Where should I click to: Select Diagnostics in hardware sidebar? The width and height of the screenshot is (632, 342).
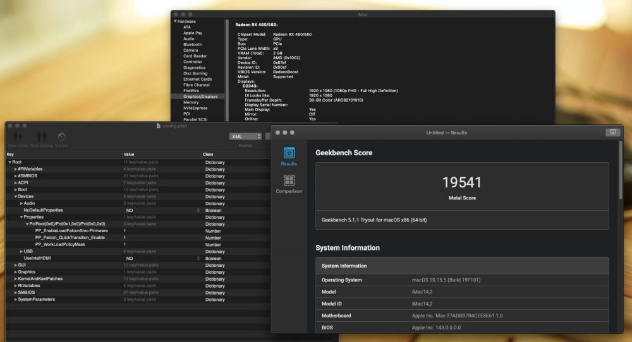click(194, 68)
